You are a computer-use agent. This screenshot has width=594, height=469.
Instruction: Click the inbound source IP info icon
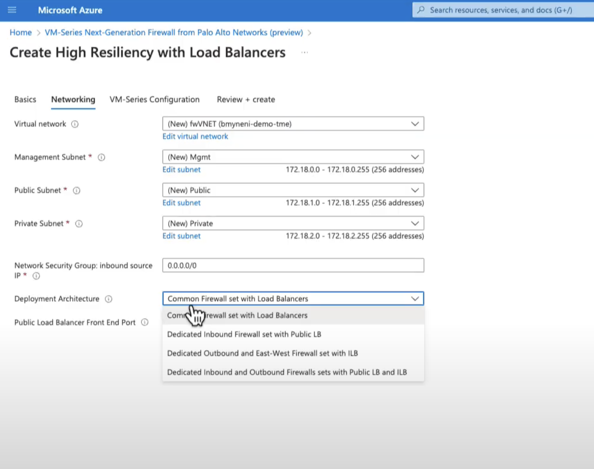[36, 276]
